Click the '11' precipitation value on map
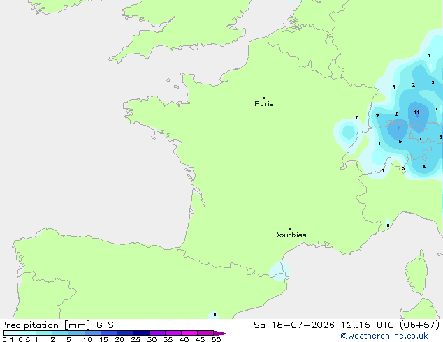This screenshot has width=443, height=342. tap(416, 112)
